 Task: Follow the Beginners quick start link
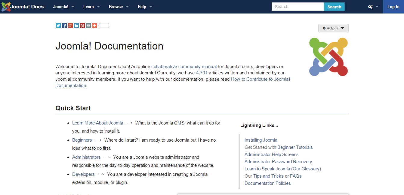click(x=82, y=140)
